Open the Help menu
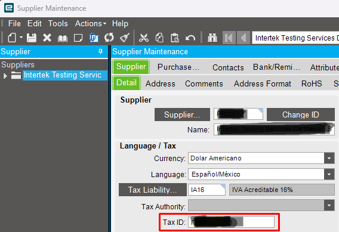The width and height of the screenshot is (339, 232). (120, 23)
